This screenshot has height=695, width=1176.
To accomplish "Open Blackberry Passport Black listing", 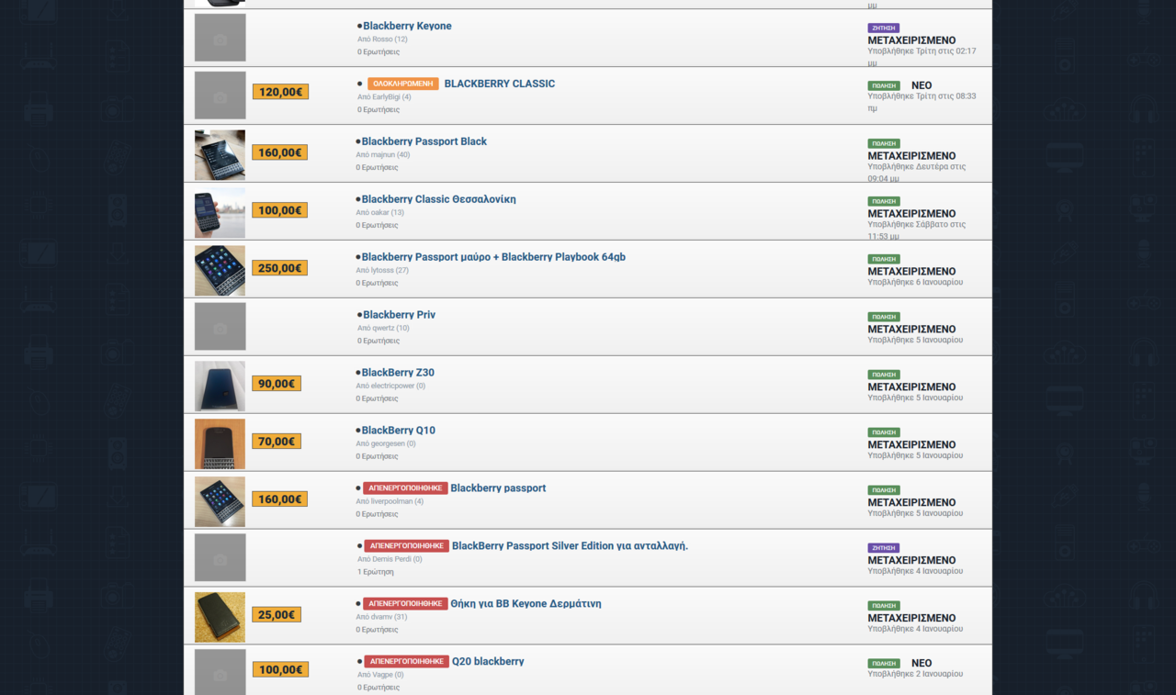I will (424, 141).
